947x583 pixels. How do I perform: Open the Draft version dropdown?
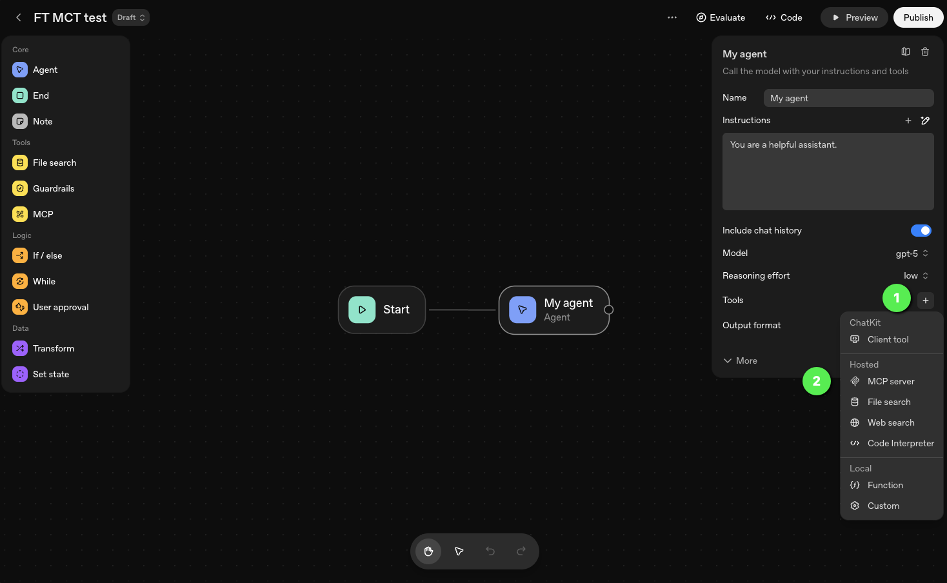click(131, 17)
